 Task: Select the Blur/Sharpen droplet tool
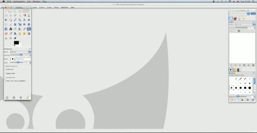(6, 38)
